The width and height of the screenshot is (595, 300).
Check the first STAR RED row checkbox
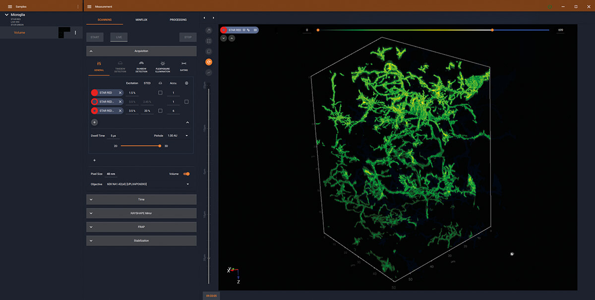pyautogui.click(x=160, y=93)
